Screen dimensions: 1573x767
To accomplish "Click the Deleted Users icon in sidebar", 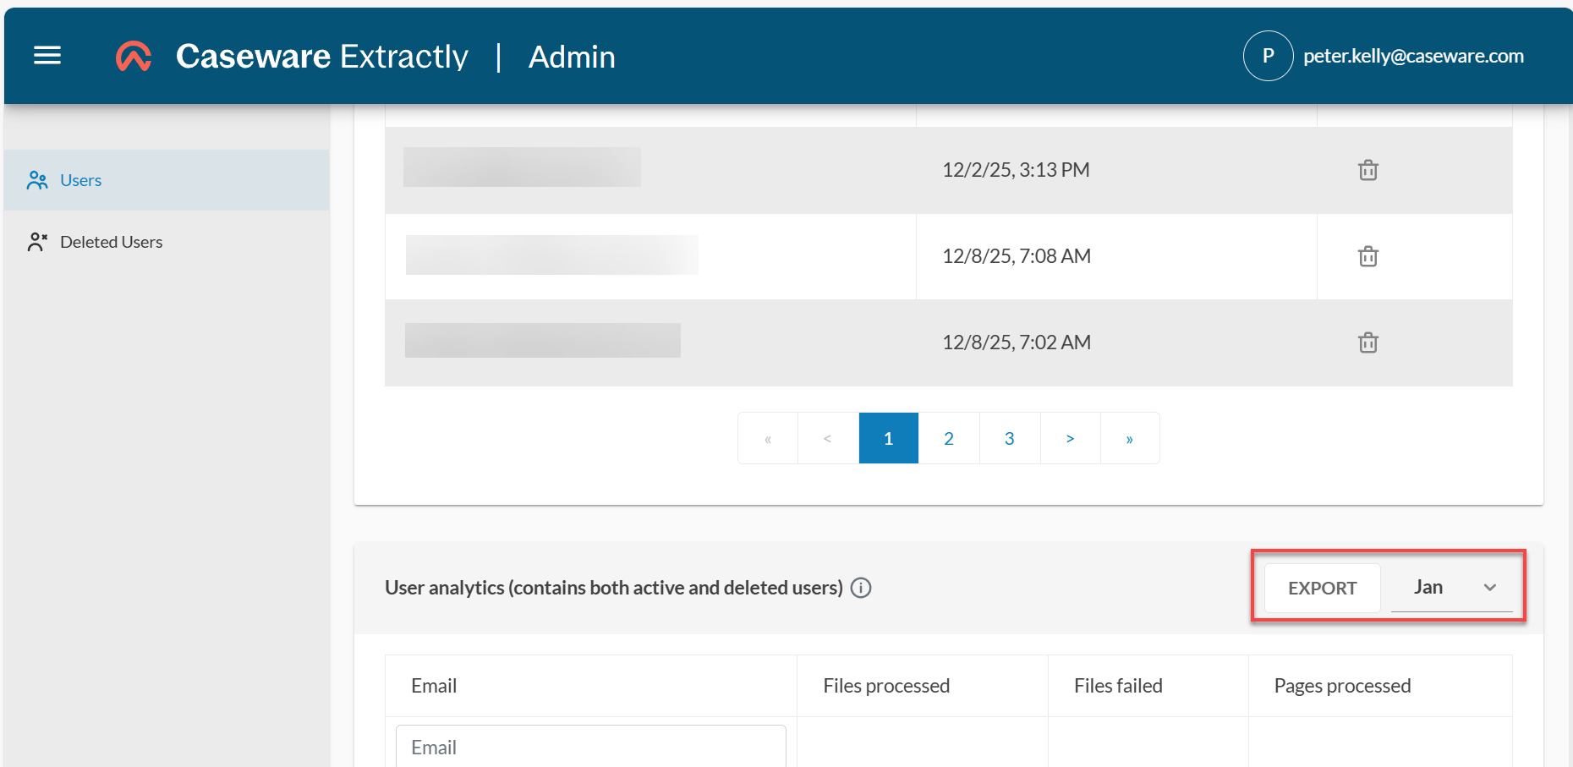I will [x=37, y=241].
